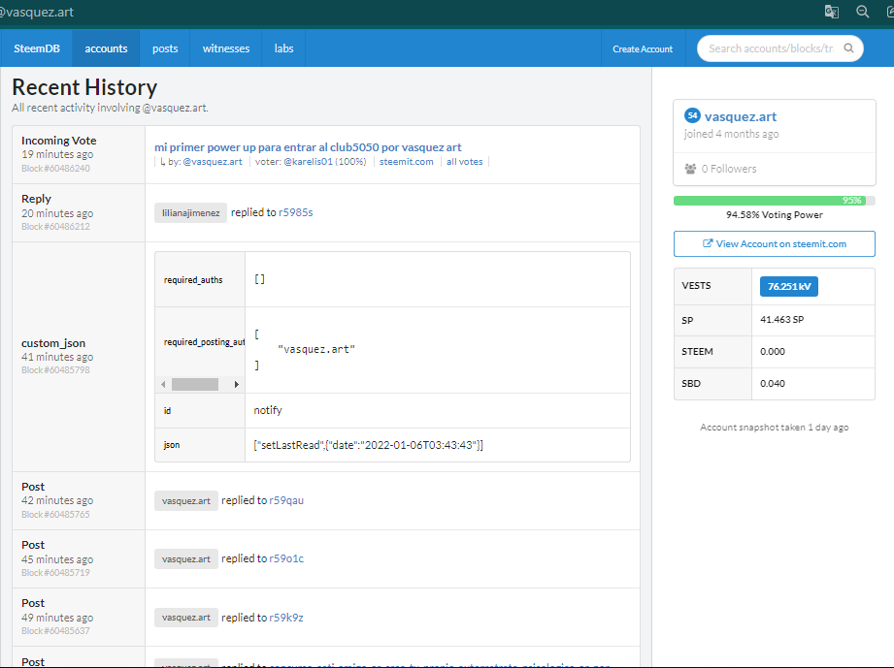Open the posts tab
The width and height of the screenshot is (894, 668).
[x=165, y=48]
